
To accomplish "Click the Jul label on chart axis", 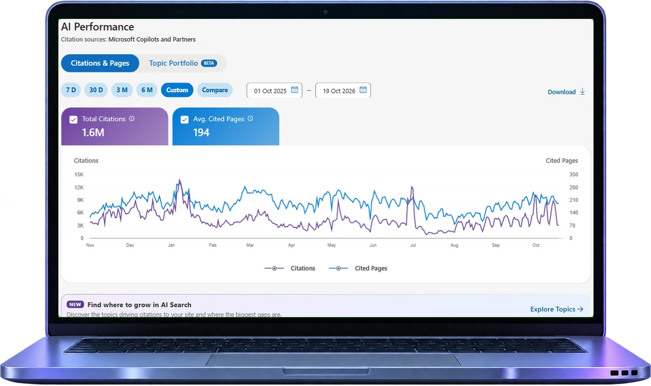I will (x=413, y=245).
